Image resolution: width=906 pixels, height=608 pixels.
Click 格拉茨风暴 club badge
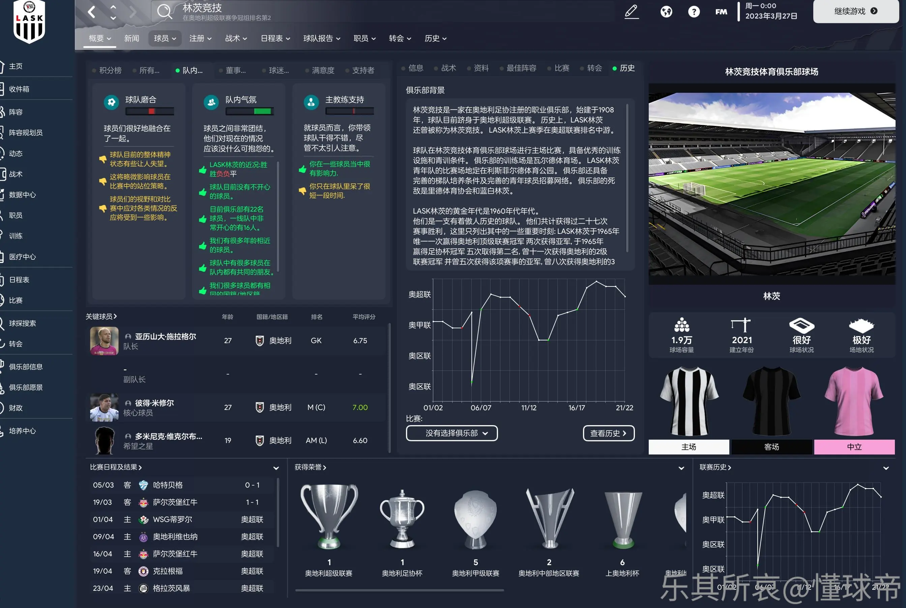[x=143, y=588]
